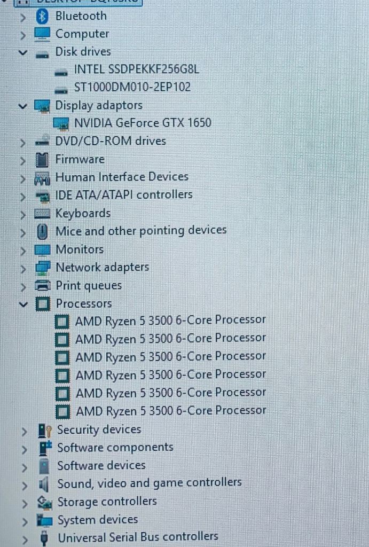Screen dimensions: 369x547
Task: Click the Network adapters icon
Action: [x=42, y=268]
